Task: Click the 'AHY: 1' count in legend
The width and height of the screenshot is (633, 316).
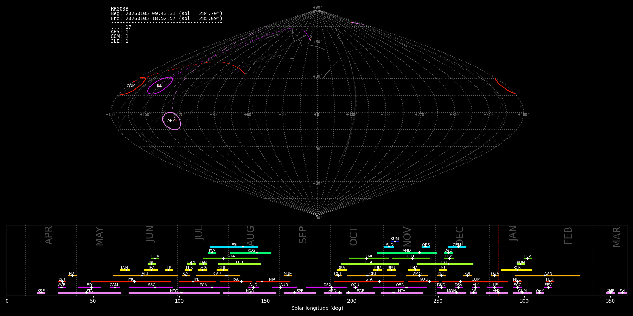Action: 120,32
